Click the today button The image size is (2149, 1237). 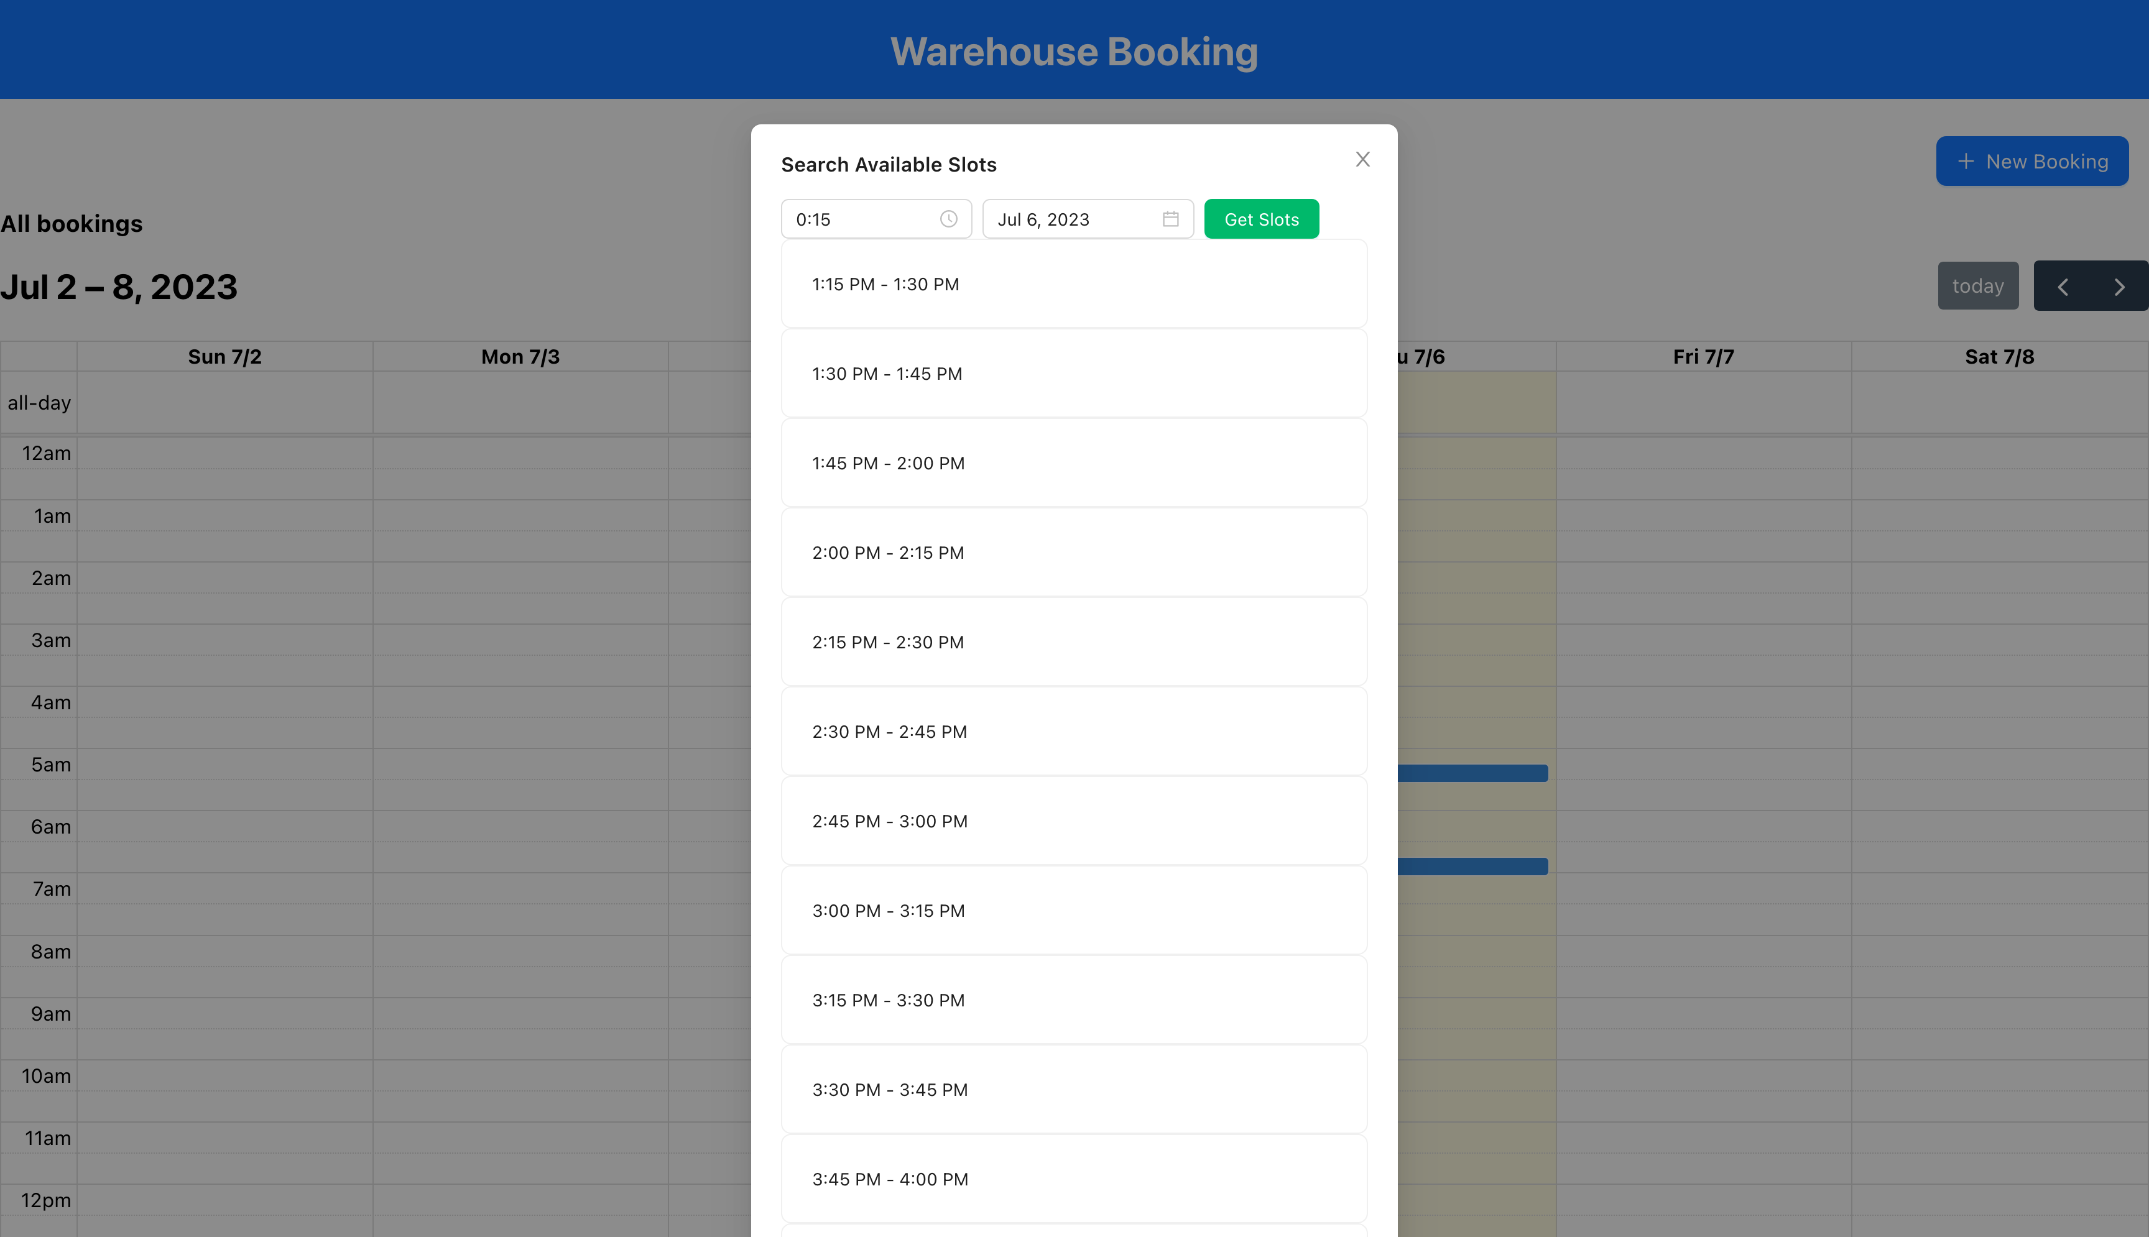click(x=1978, y=285)
